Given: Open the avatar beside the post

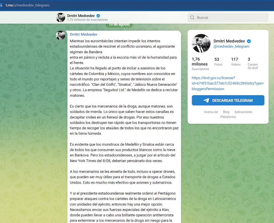Looking at the screenshot, I should pos(60,35).
